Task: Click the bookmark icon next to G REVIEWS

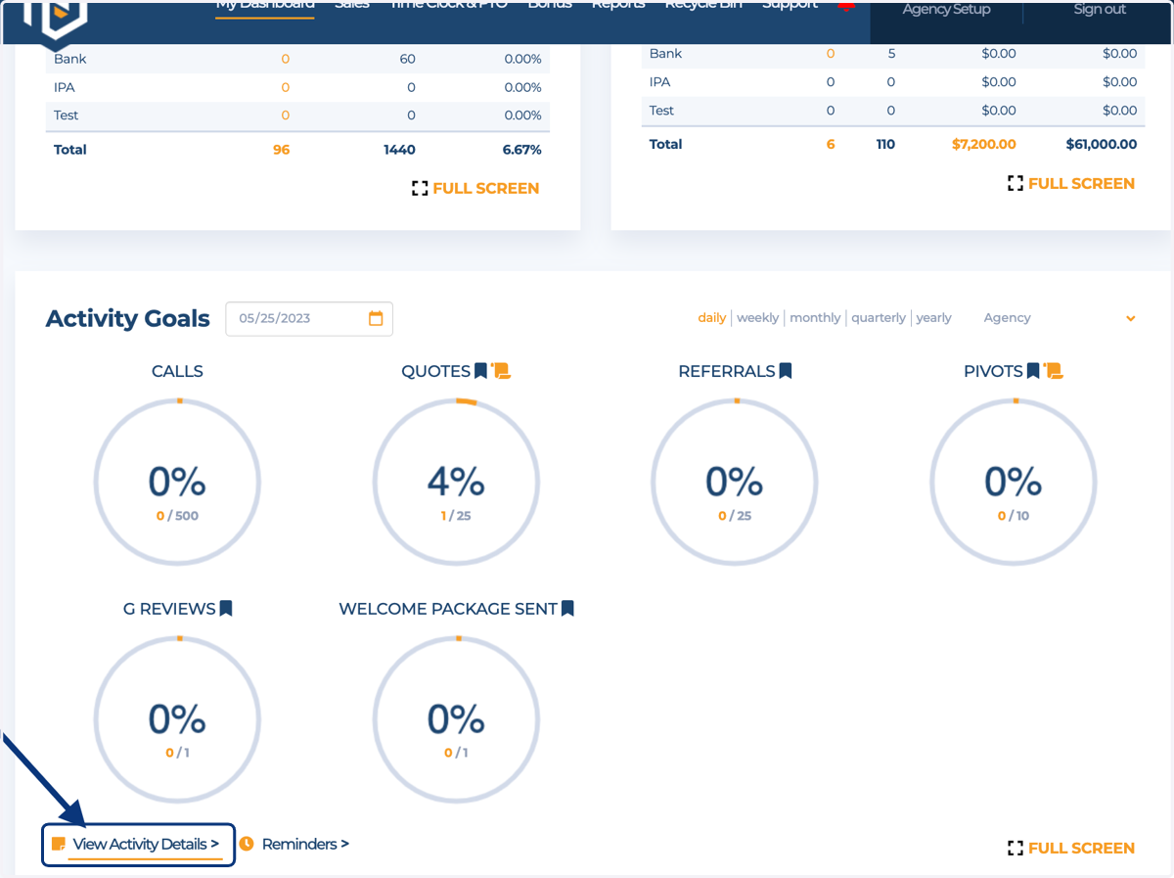Action: point(226,609)
